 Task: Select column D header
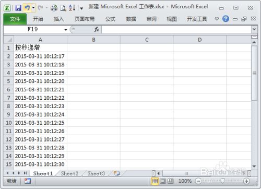click(x=200, y=40)
